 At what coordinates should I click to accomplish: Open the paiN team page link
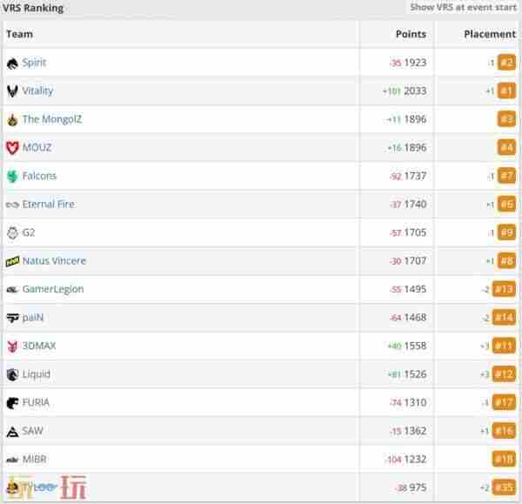point(34,318)
